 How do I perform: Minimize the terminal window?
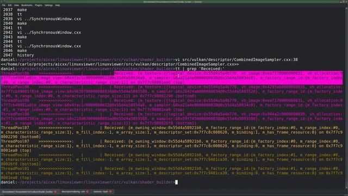(x=341, y=2)
